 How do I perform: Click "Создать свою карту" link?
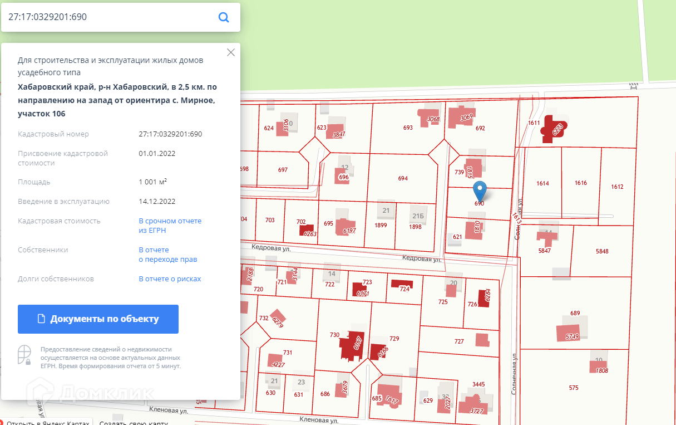[x=134, y=423]
